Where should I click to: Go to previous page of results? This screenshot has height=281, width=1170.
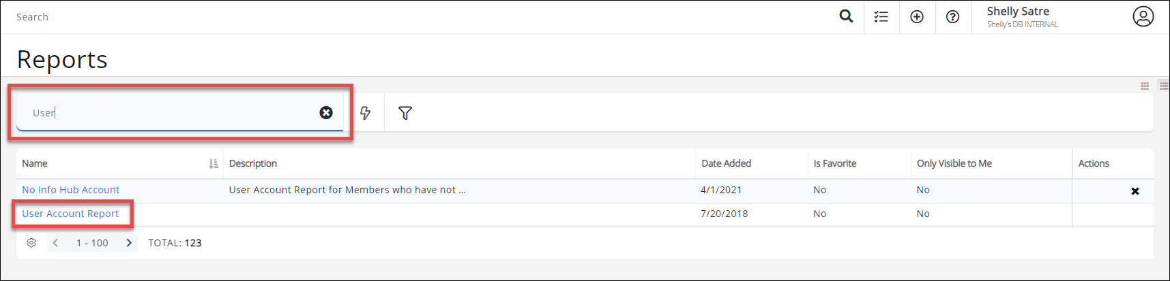pos(55,243)
